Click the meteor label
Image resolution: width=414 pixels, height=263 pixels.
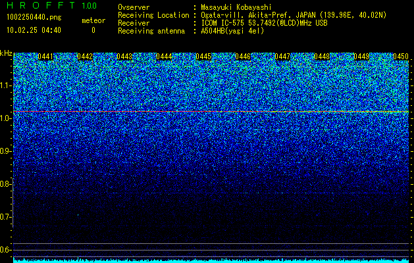[93, 20]
